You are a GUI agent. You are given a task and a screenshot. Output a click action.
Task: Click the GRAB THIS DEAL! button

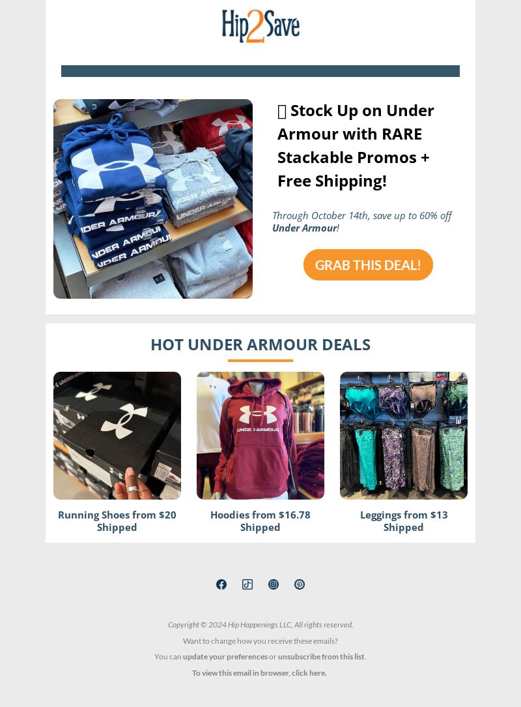368,265
